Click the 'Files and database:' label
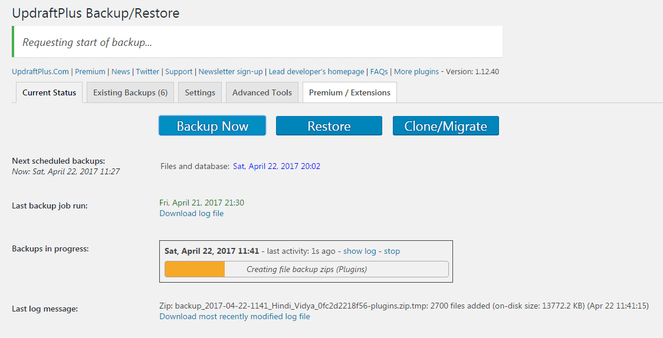The image size is (663, 338). [x=195, y=166]
